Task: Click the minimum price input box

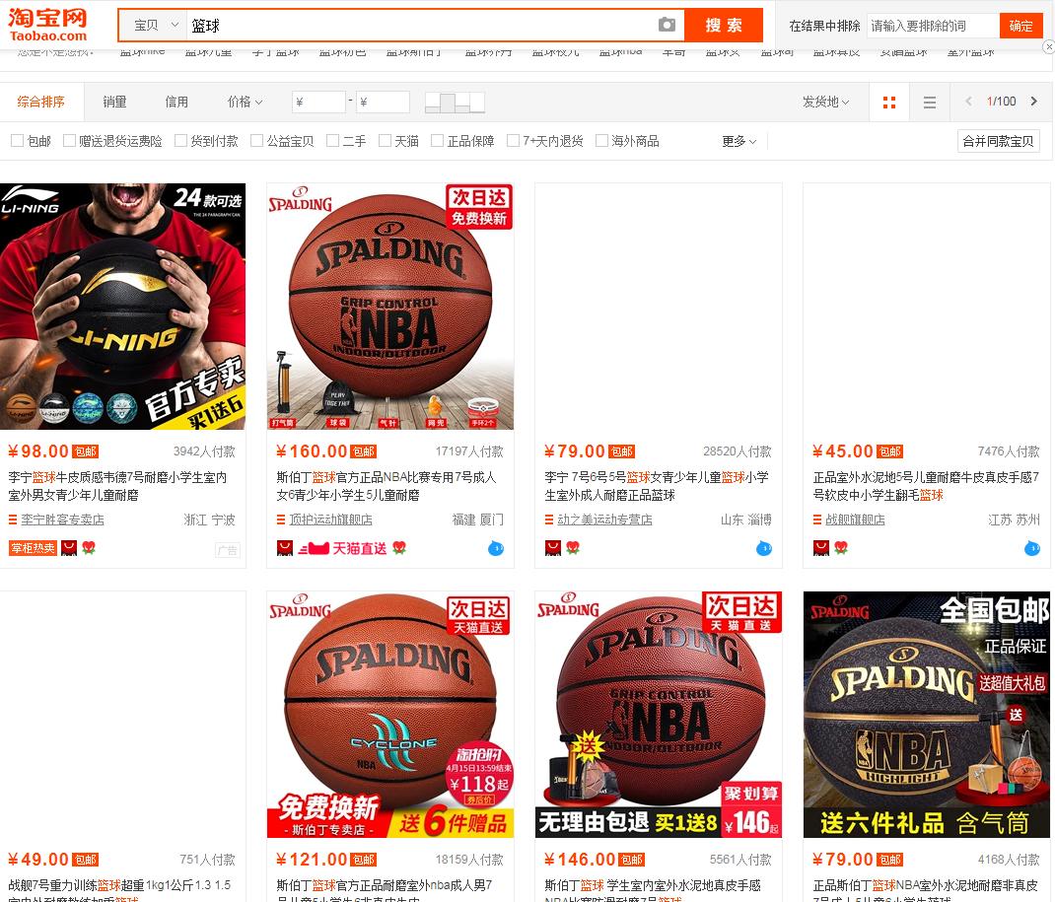Action: (x=318, y=102)
